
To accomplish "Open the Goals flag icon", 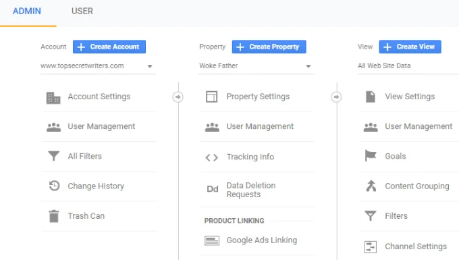I will coord(371,155).
